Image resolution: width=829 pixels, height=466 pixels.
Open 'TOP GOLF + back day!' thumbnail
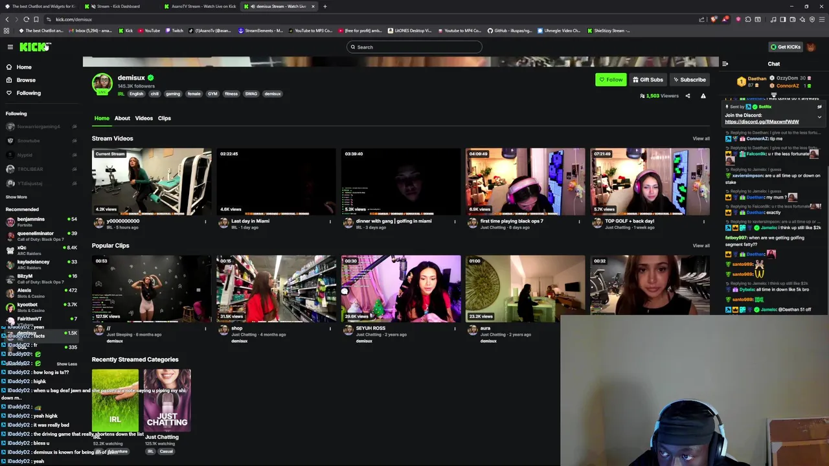[650, 182]
